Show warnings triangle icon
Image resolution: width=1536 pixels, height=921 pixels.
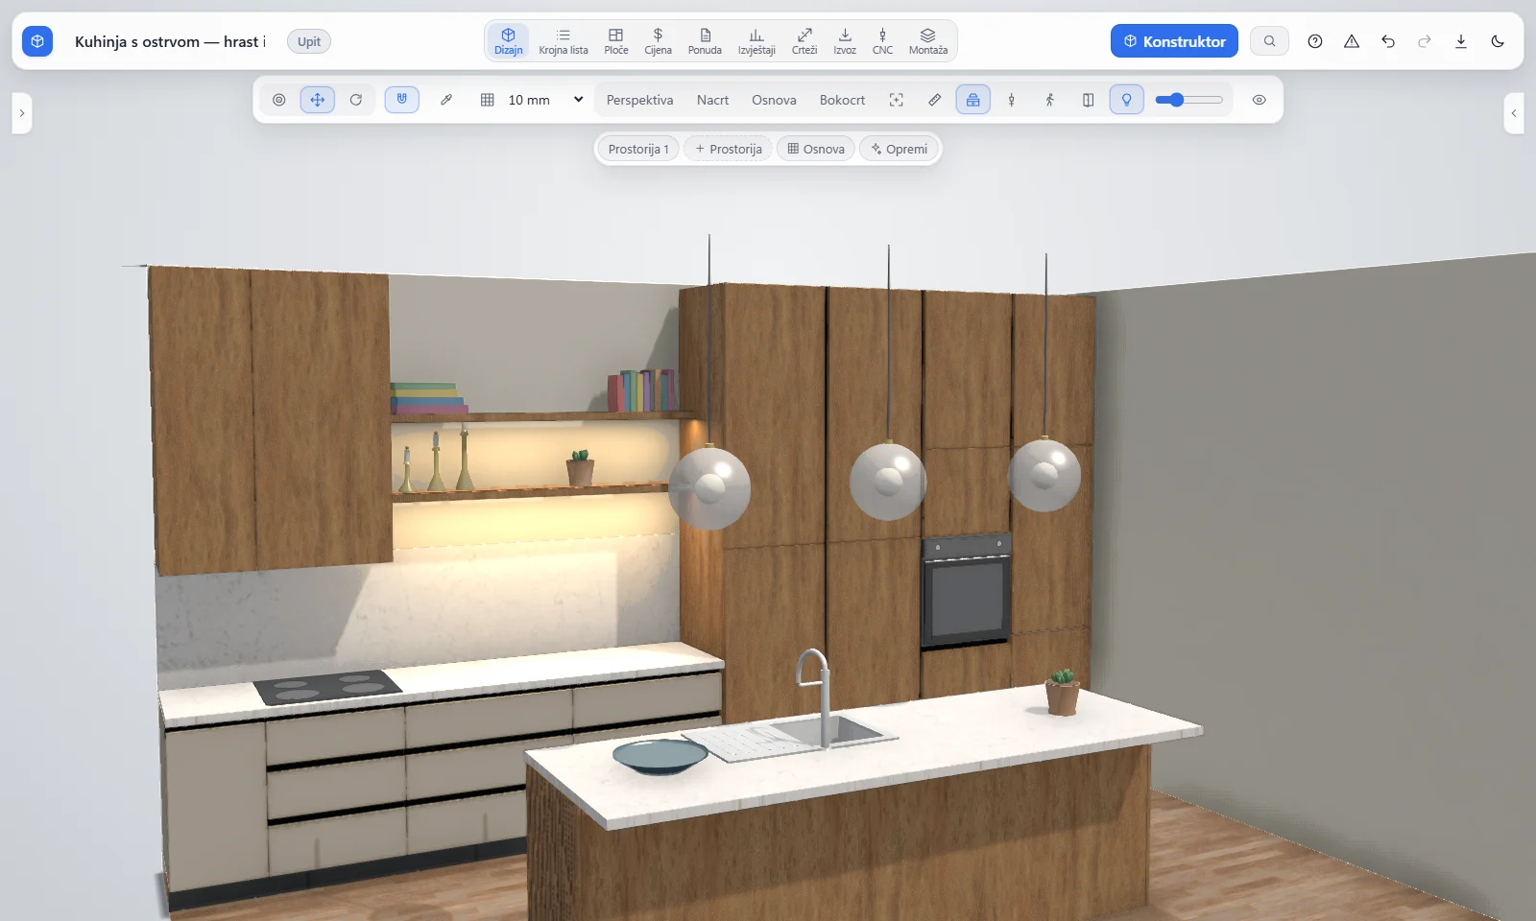(1352, 41)
